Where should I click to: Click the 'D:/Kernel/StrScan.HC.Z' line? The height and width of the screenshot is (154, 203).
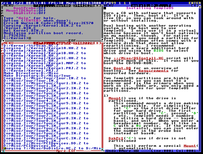31,46
